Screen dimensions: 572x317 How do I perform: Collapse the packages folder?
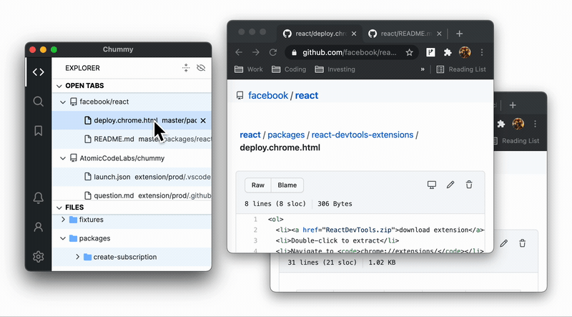click(x=63, y=238)
